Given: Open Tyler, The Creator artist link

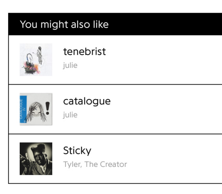Looking at the screenshot, I should click(95, 164).
